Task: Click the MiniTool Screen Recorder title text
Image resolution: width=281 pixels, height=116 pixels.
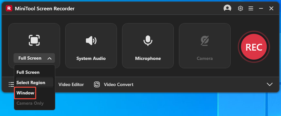Action: [45, 8]
